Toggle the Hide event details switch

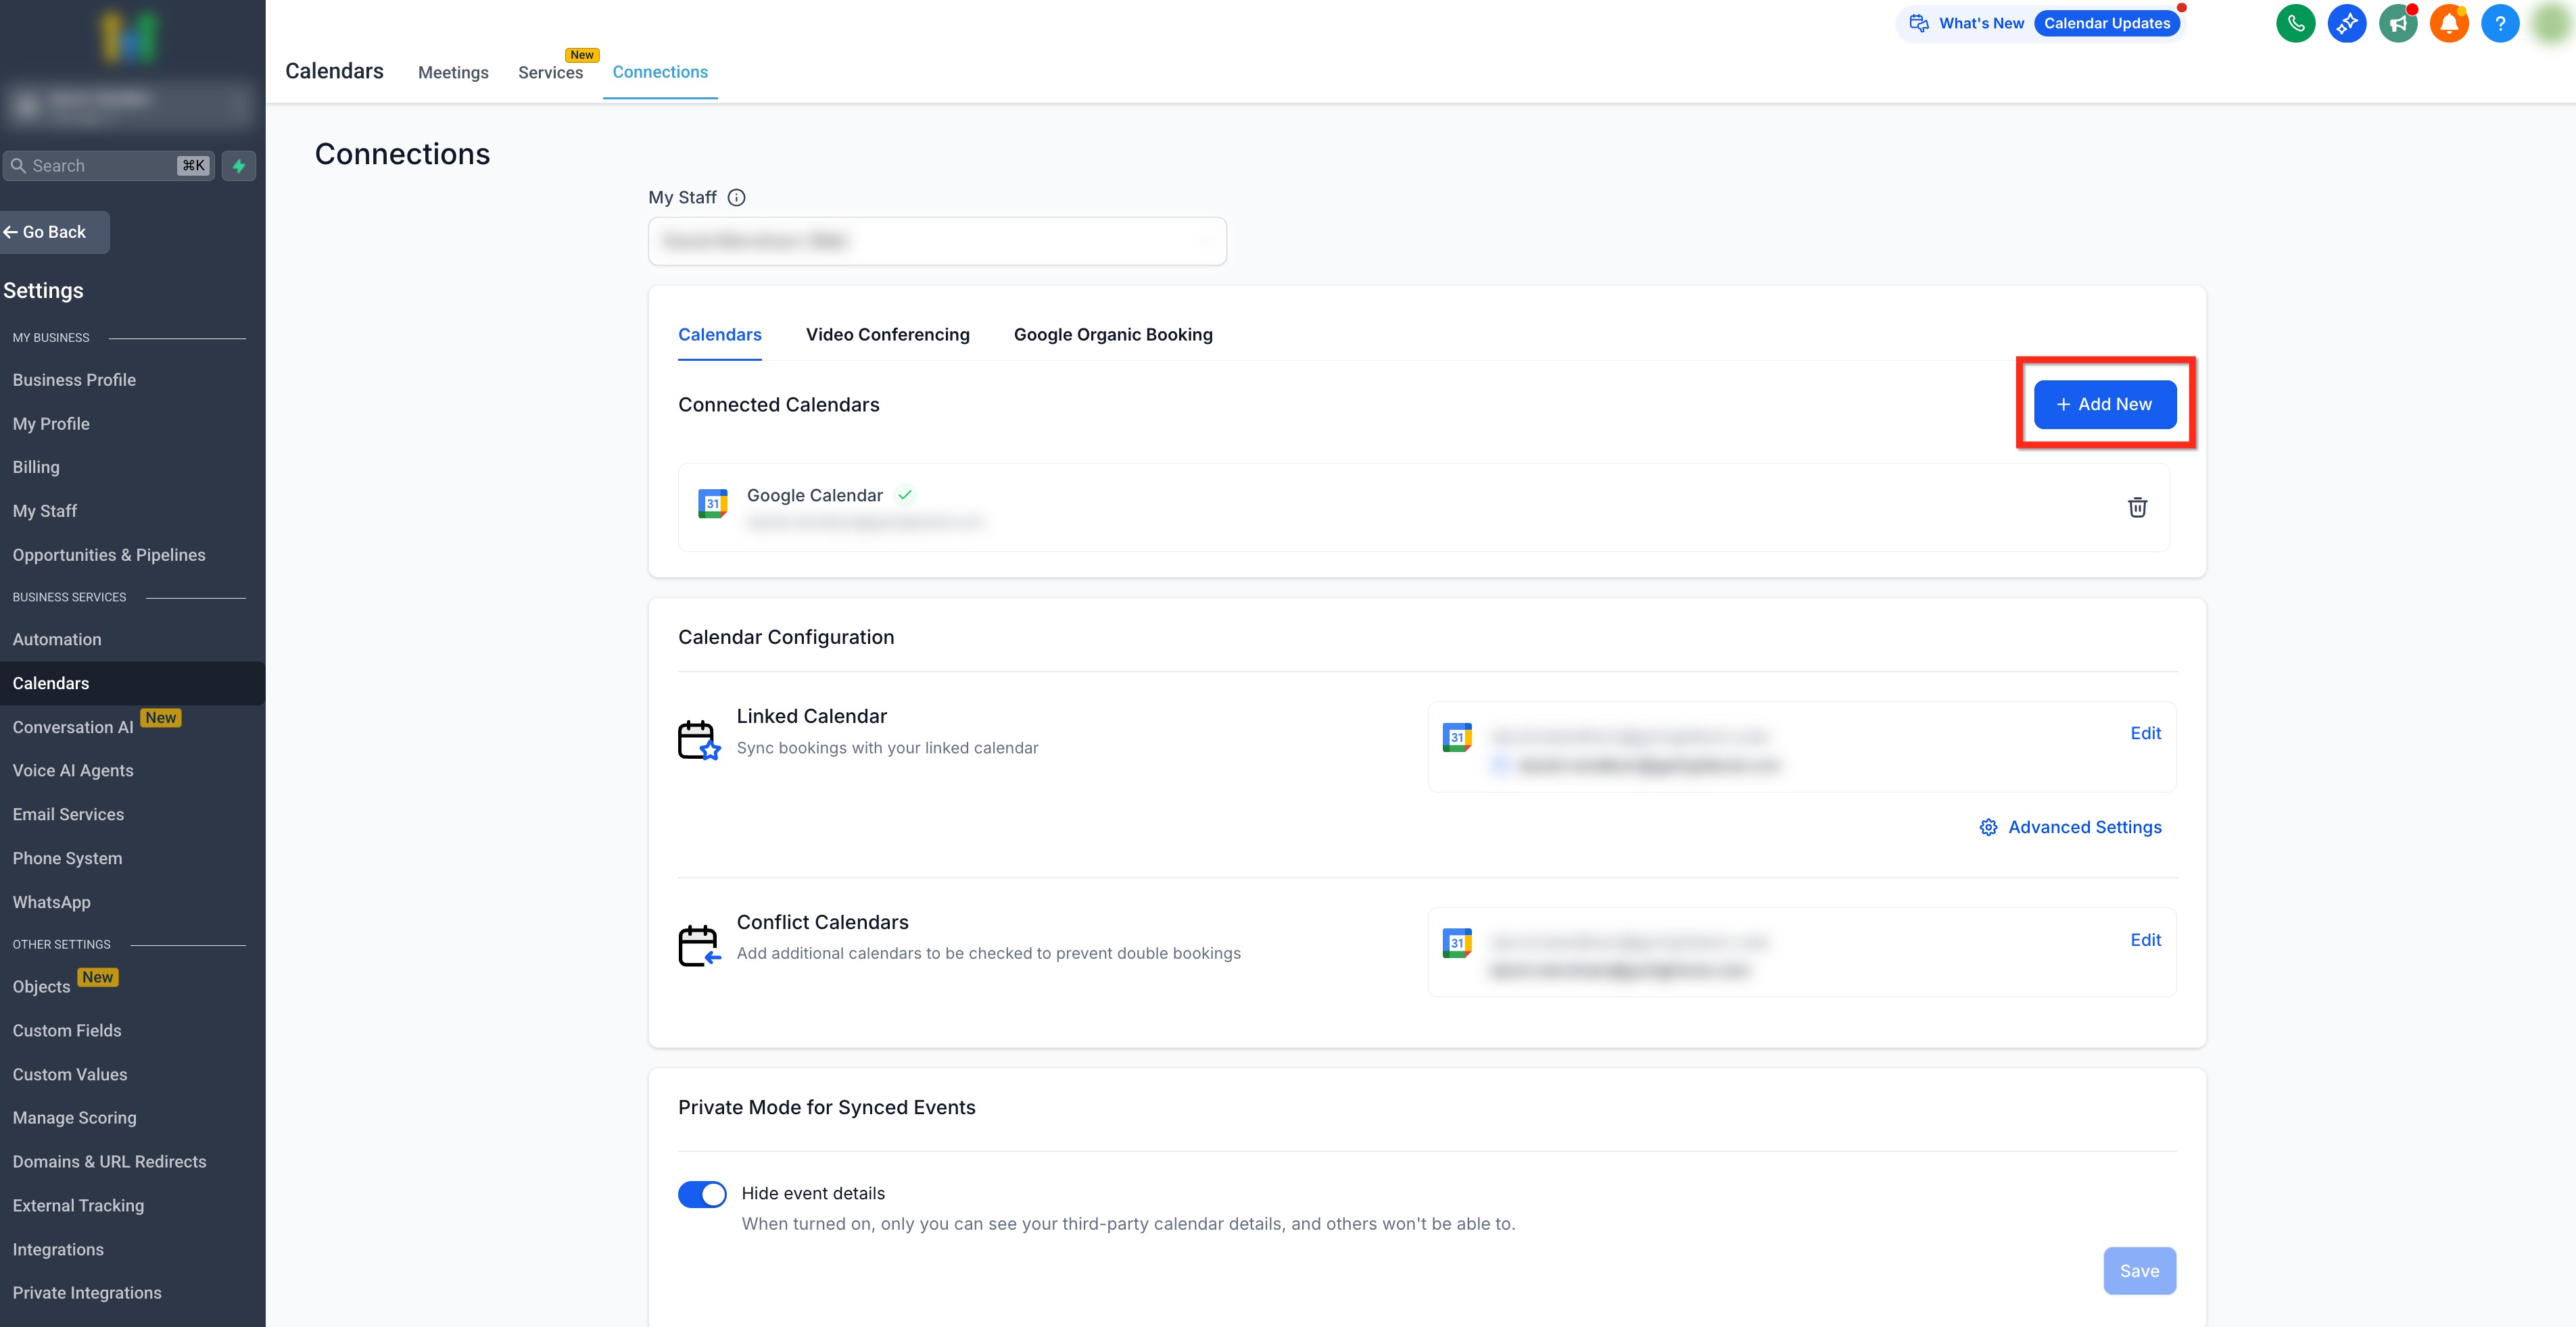pos(702,1194)
